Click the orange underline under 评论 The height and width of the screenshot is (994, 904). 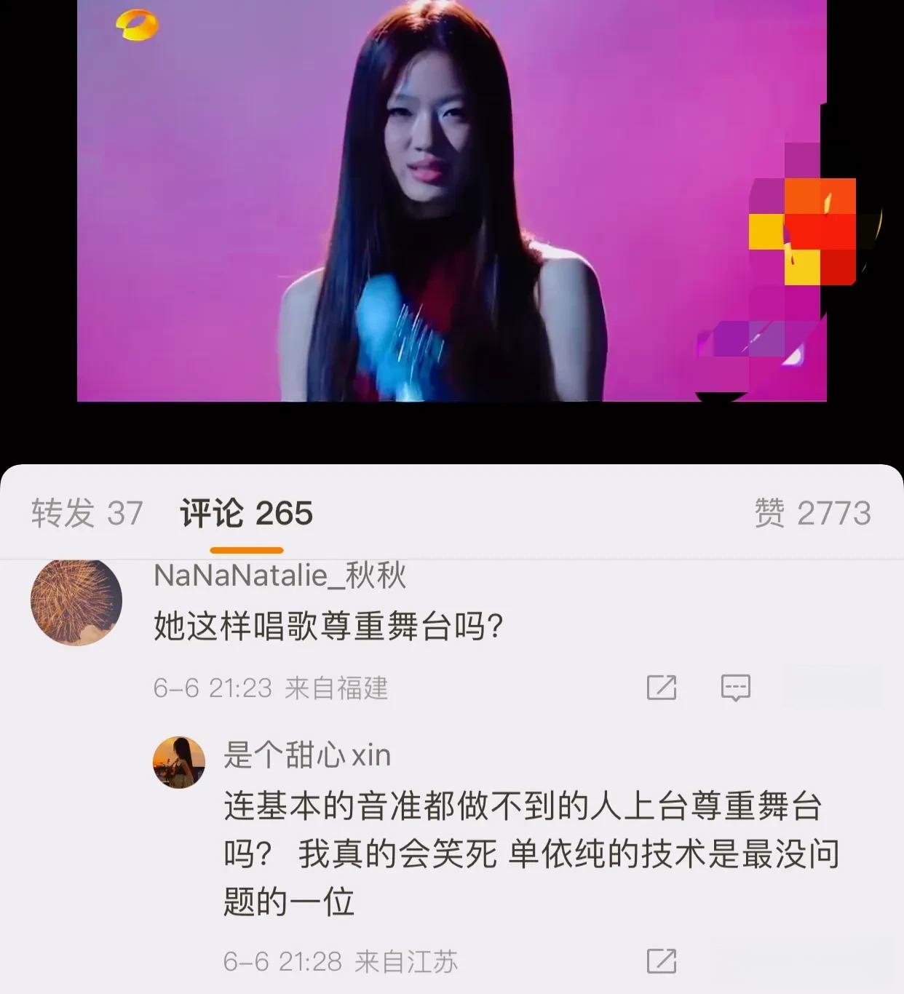tap(246, 550)
